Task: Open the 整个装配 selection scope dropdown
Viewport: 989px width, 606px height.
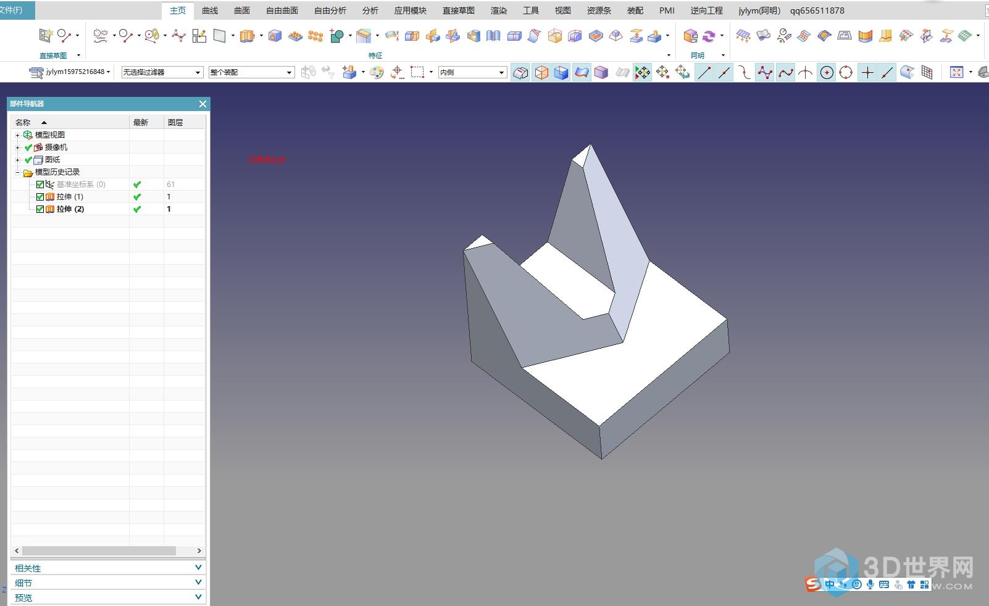Action: tap(251, 72)
